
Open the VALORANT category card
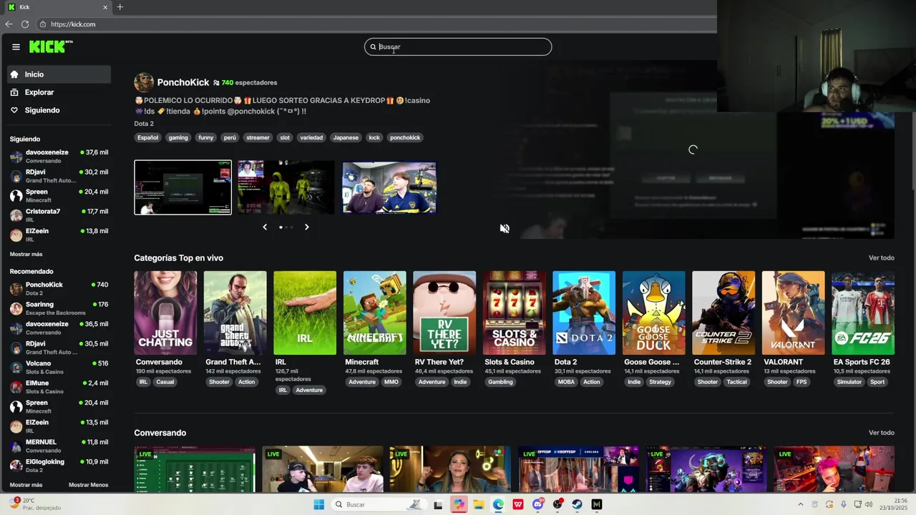(x=794, y=313)
